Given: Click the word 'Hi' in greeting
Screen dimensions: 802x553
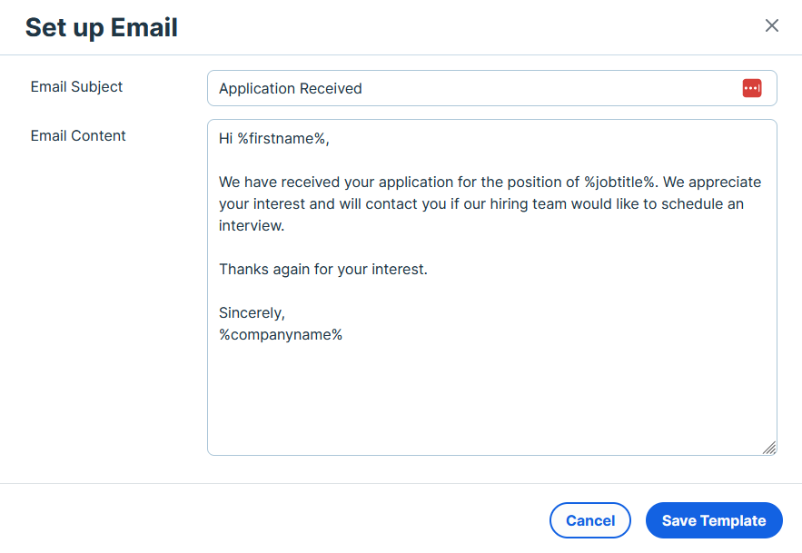Looking at the screenshot, I should [x=225, y=139].
